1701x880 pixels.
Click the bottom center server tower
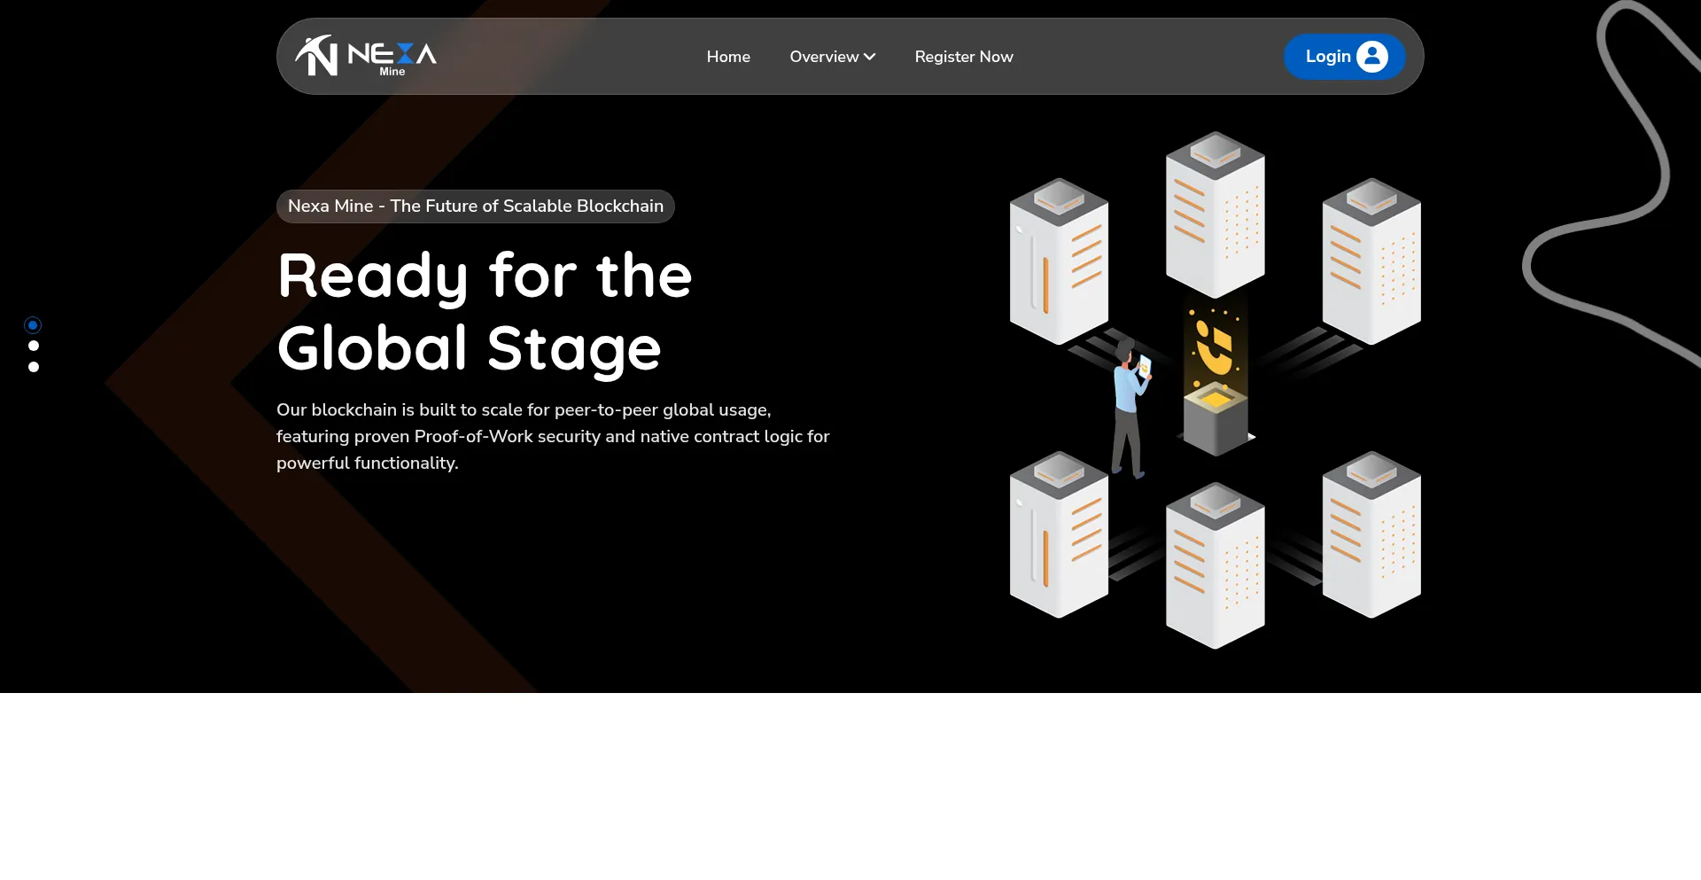(1215, 565)
